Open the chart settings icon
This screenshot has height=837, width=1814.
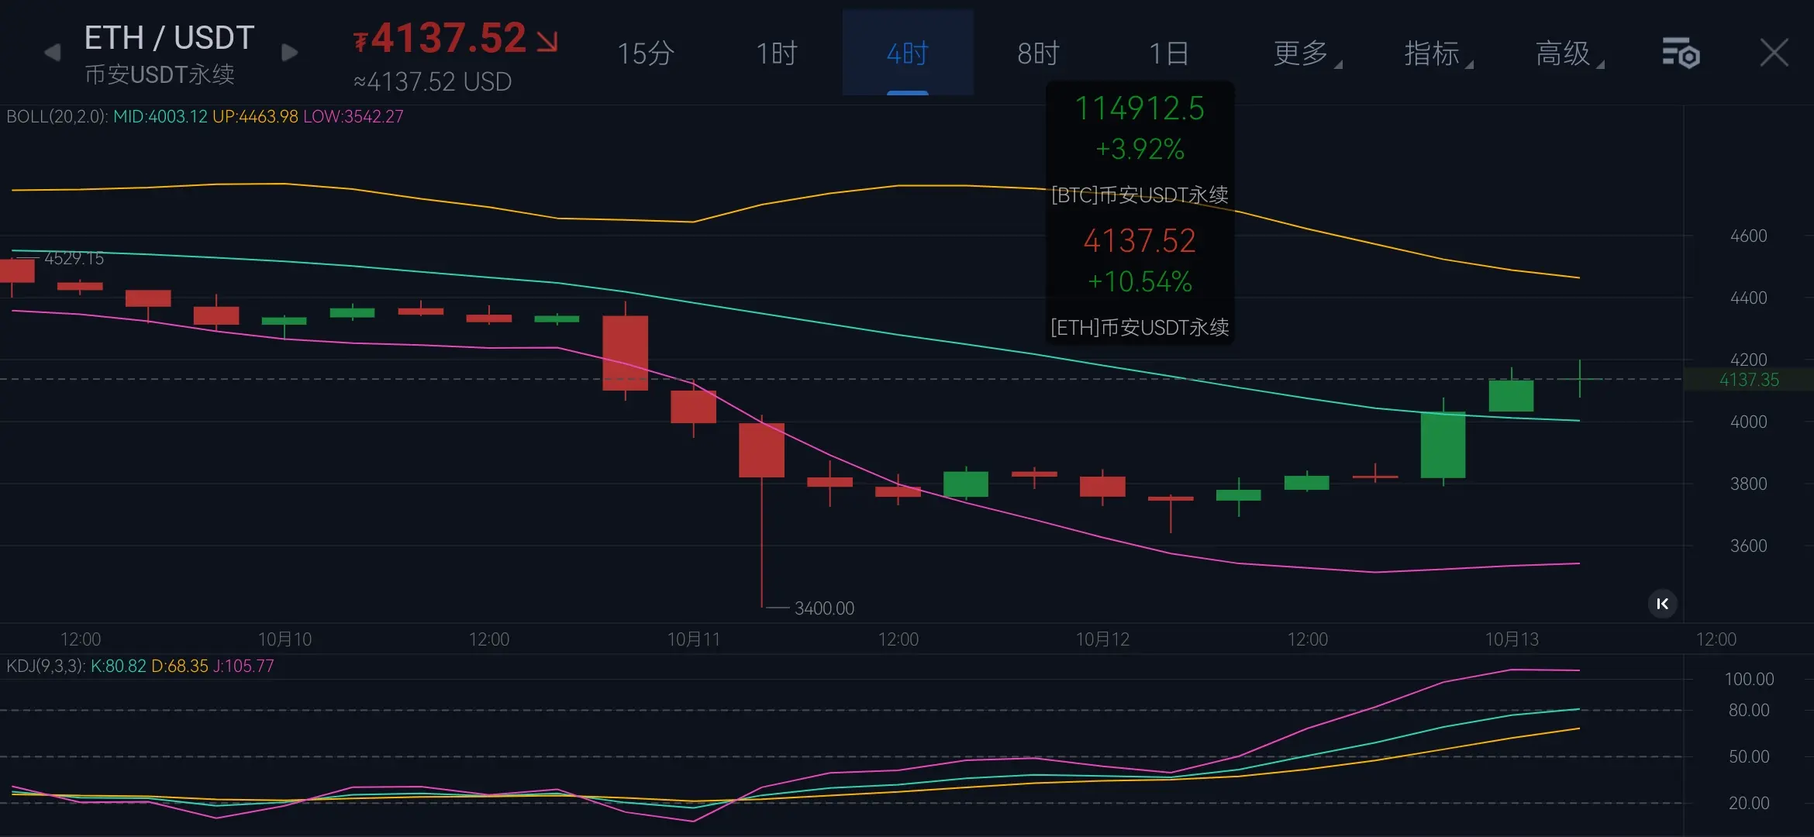[1681, 53]
